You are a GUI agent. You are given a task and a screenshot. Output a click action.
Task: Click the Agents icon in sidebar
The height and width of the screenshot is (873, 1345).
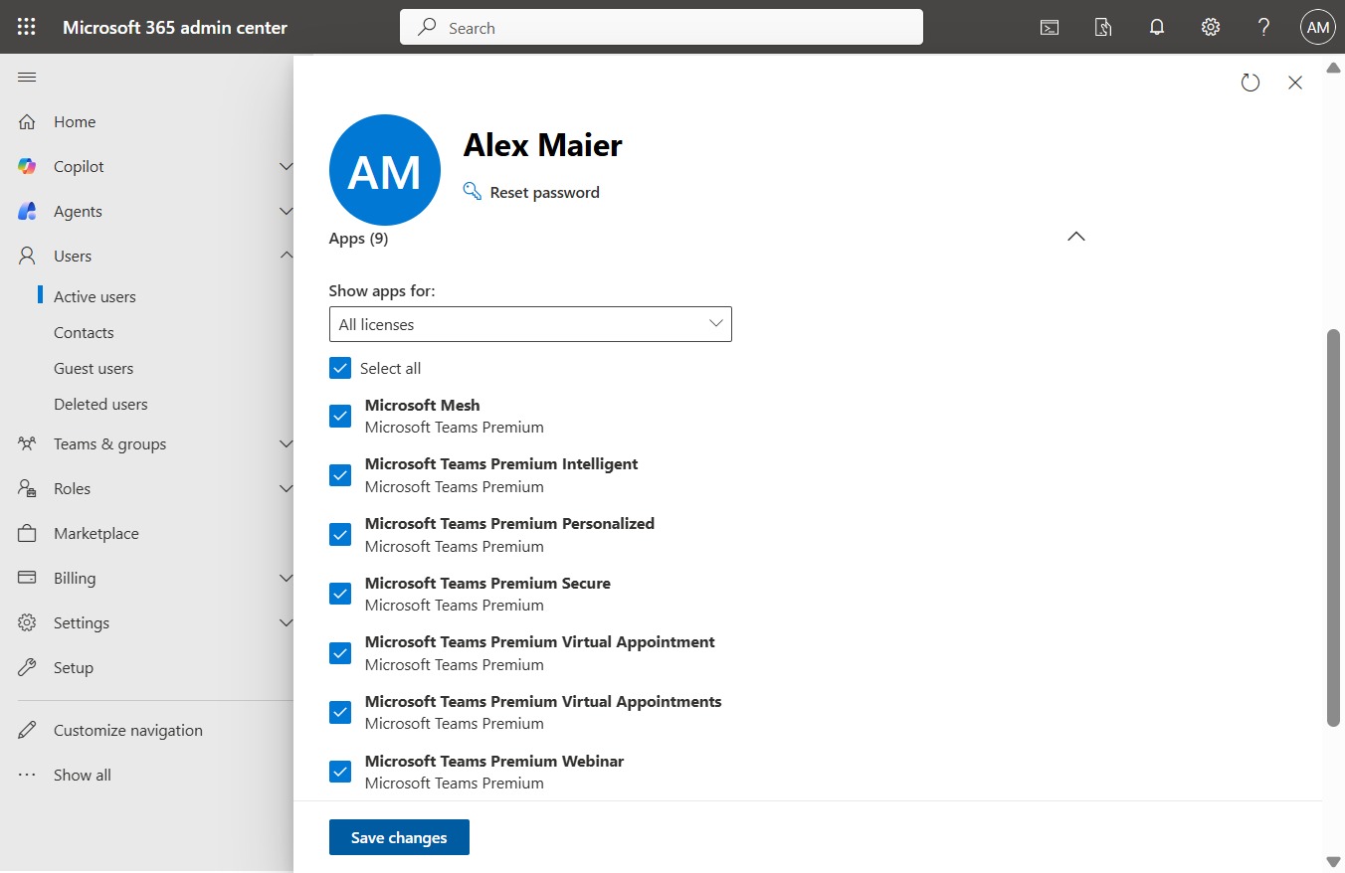click(x=27, y=211)
